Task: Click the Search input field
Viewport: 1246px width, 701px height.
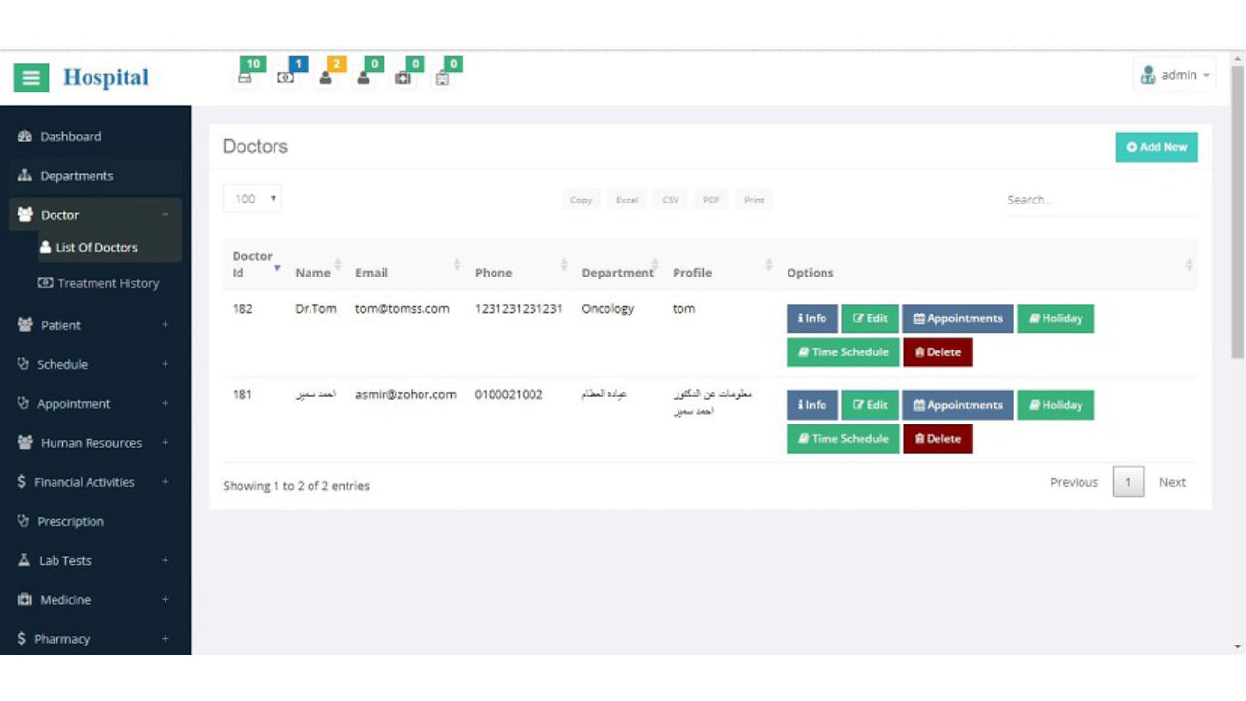Action: tap(1100, 200)
